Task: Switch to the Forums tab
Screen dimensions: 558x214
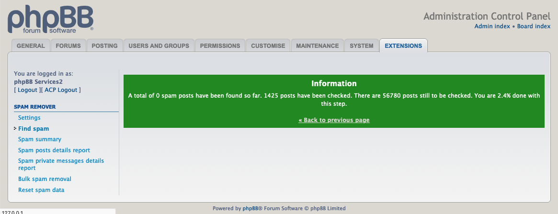Action: 68,46
